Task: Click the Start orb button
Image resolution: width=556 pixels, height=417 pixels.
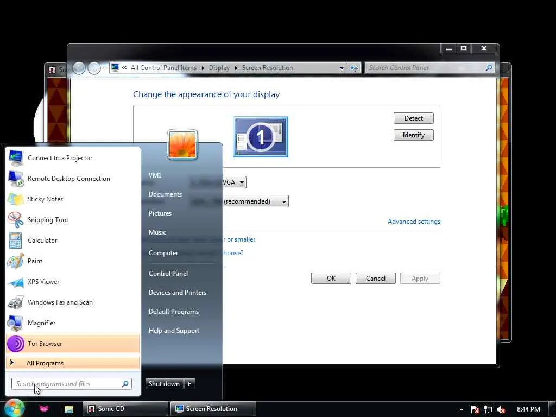Action: (x=14, y=408)
